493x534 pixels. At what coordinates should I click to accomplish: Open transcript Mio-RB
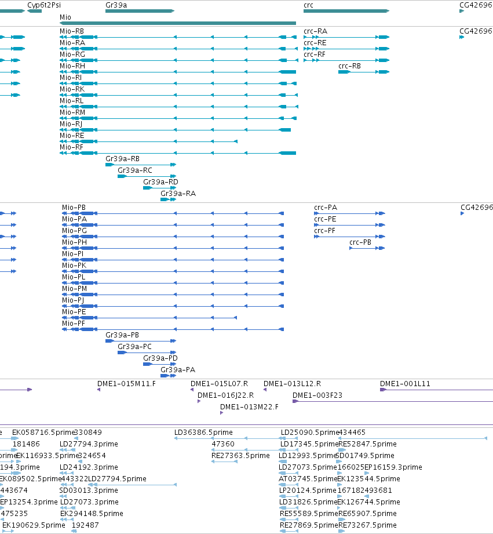coord(71,31)
